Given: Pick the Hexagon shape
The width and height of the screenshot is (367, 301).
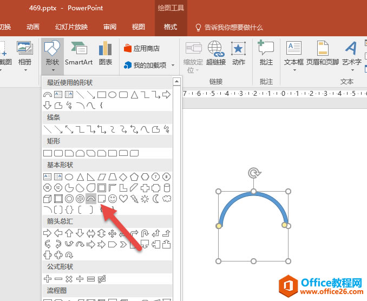Looking at the screenshot, I should click(x=145, y=177).
